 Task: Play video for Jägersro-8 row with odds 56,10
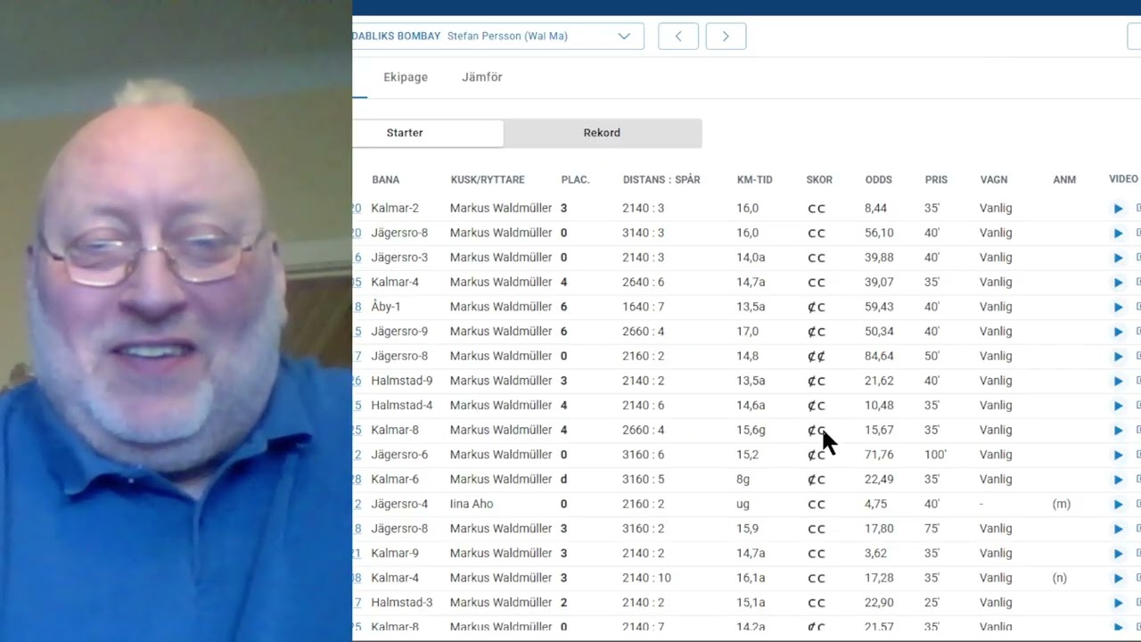(1118, 234)
